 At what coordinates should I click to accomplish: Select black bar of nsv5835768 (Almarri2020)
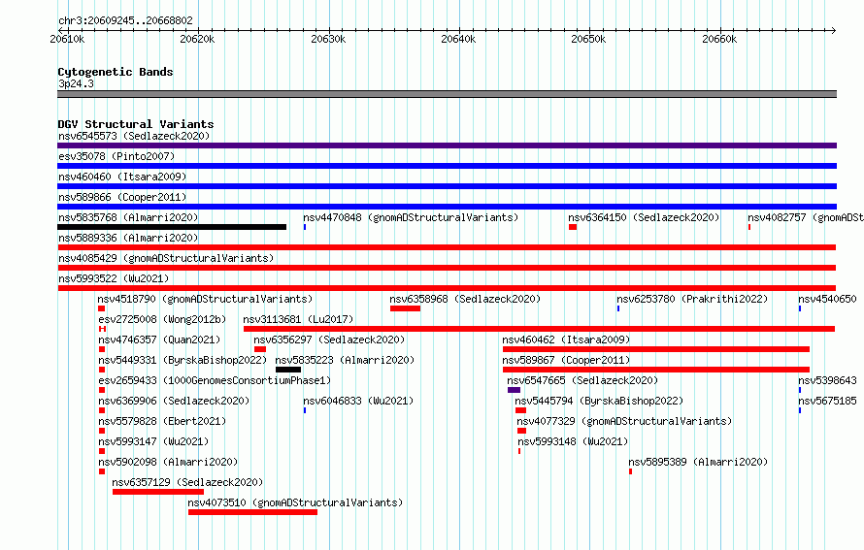[172, 227]
